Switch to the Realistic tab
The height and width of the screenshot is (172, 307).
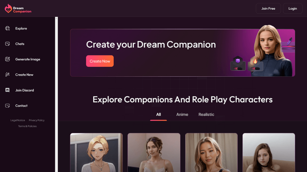pos(206,115)
